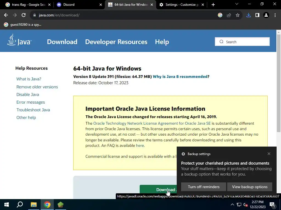Screen dimensions: 281x210
Task: Click the padlock site info icon
Action: tap(35, 15)
